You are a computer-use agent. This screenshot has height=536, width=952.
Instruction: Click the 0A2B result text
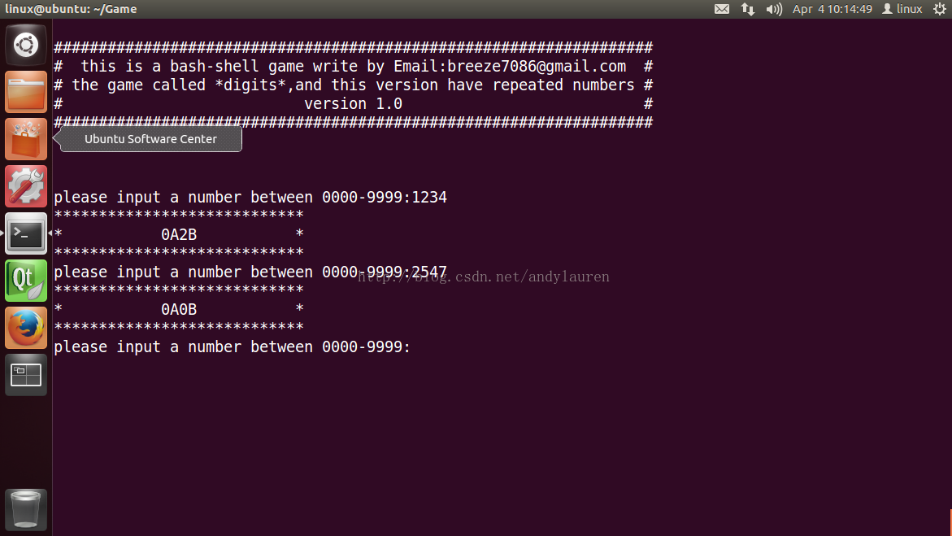point(179,234)
